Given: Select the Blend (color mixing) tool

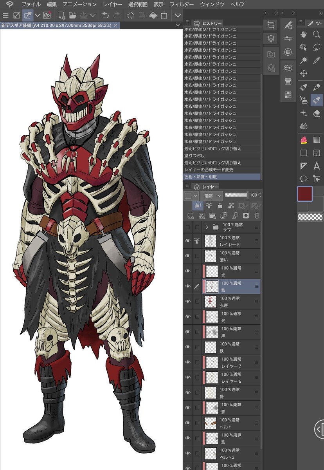Looking at the screenshot, I should click(304, 126).
